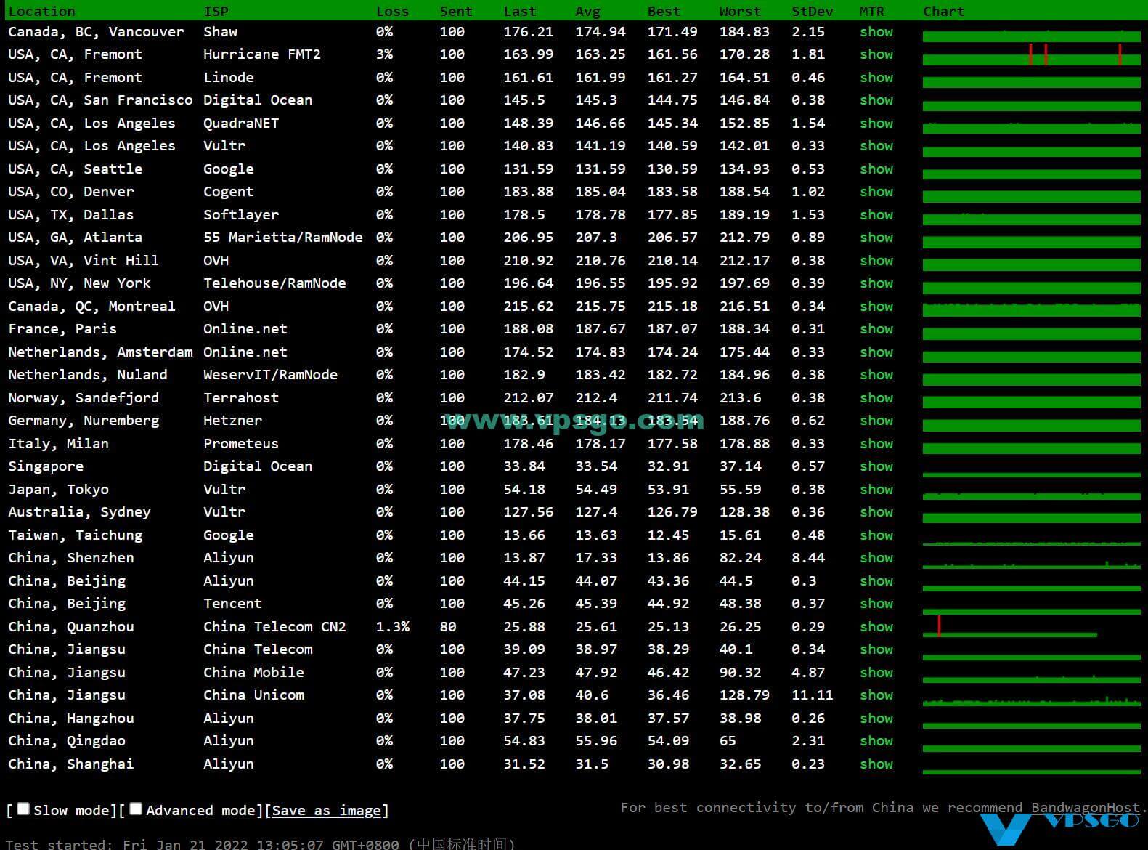This screenshot has height=850, width=1148.
Task: Show MTR for Taiwan Taichung Google
Action: coord(876,535)
